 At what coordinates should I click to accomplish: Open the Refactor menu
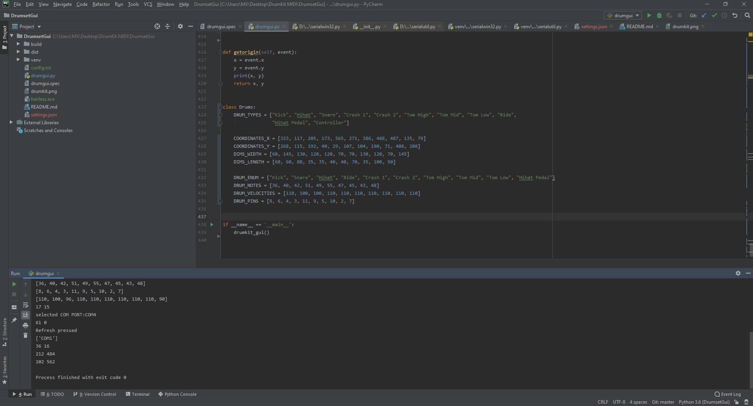(101, 4)
